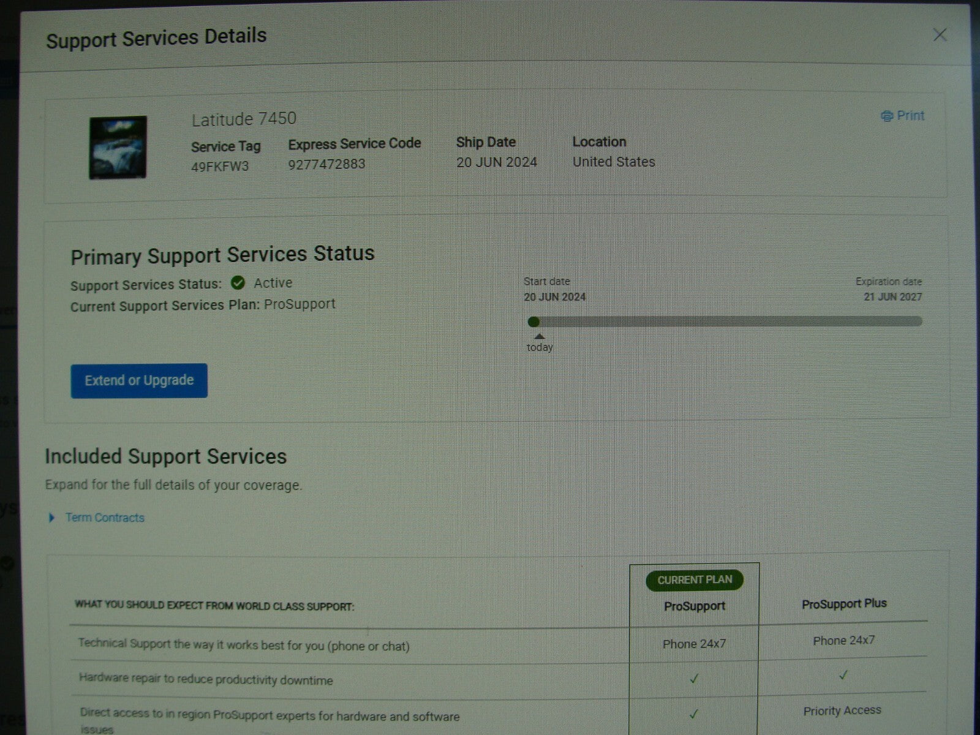The image size is (980, 735).
Task: Click the ProSupport direct access checkmark
Action: [694, 714]
